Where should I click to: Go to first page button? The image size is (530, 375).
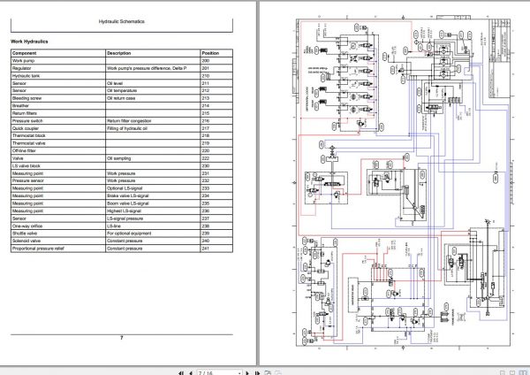click(181, 373)
